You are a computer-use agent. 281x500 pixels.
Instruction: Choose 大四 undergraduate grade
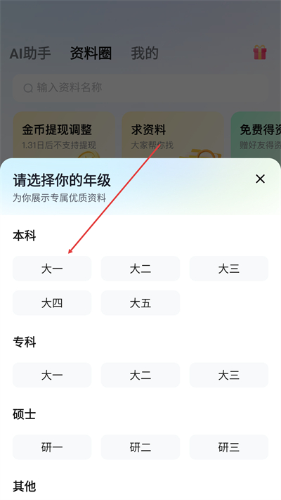52,303
